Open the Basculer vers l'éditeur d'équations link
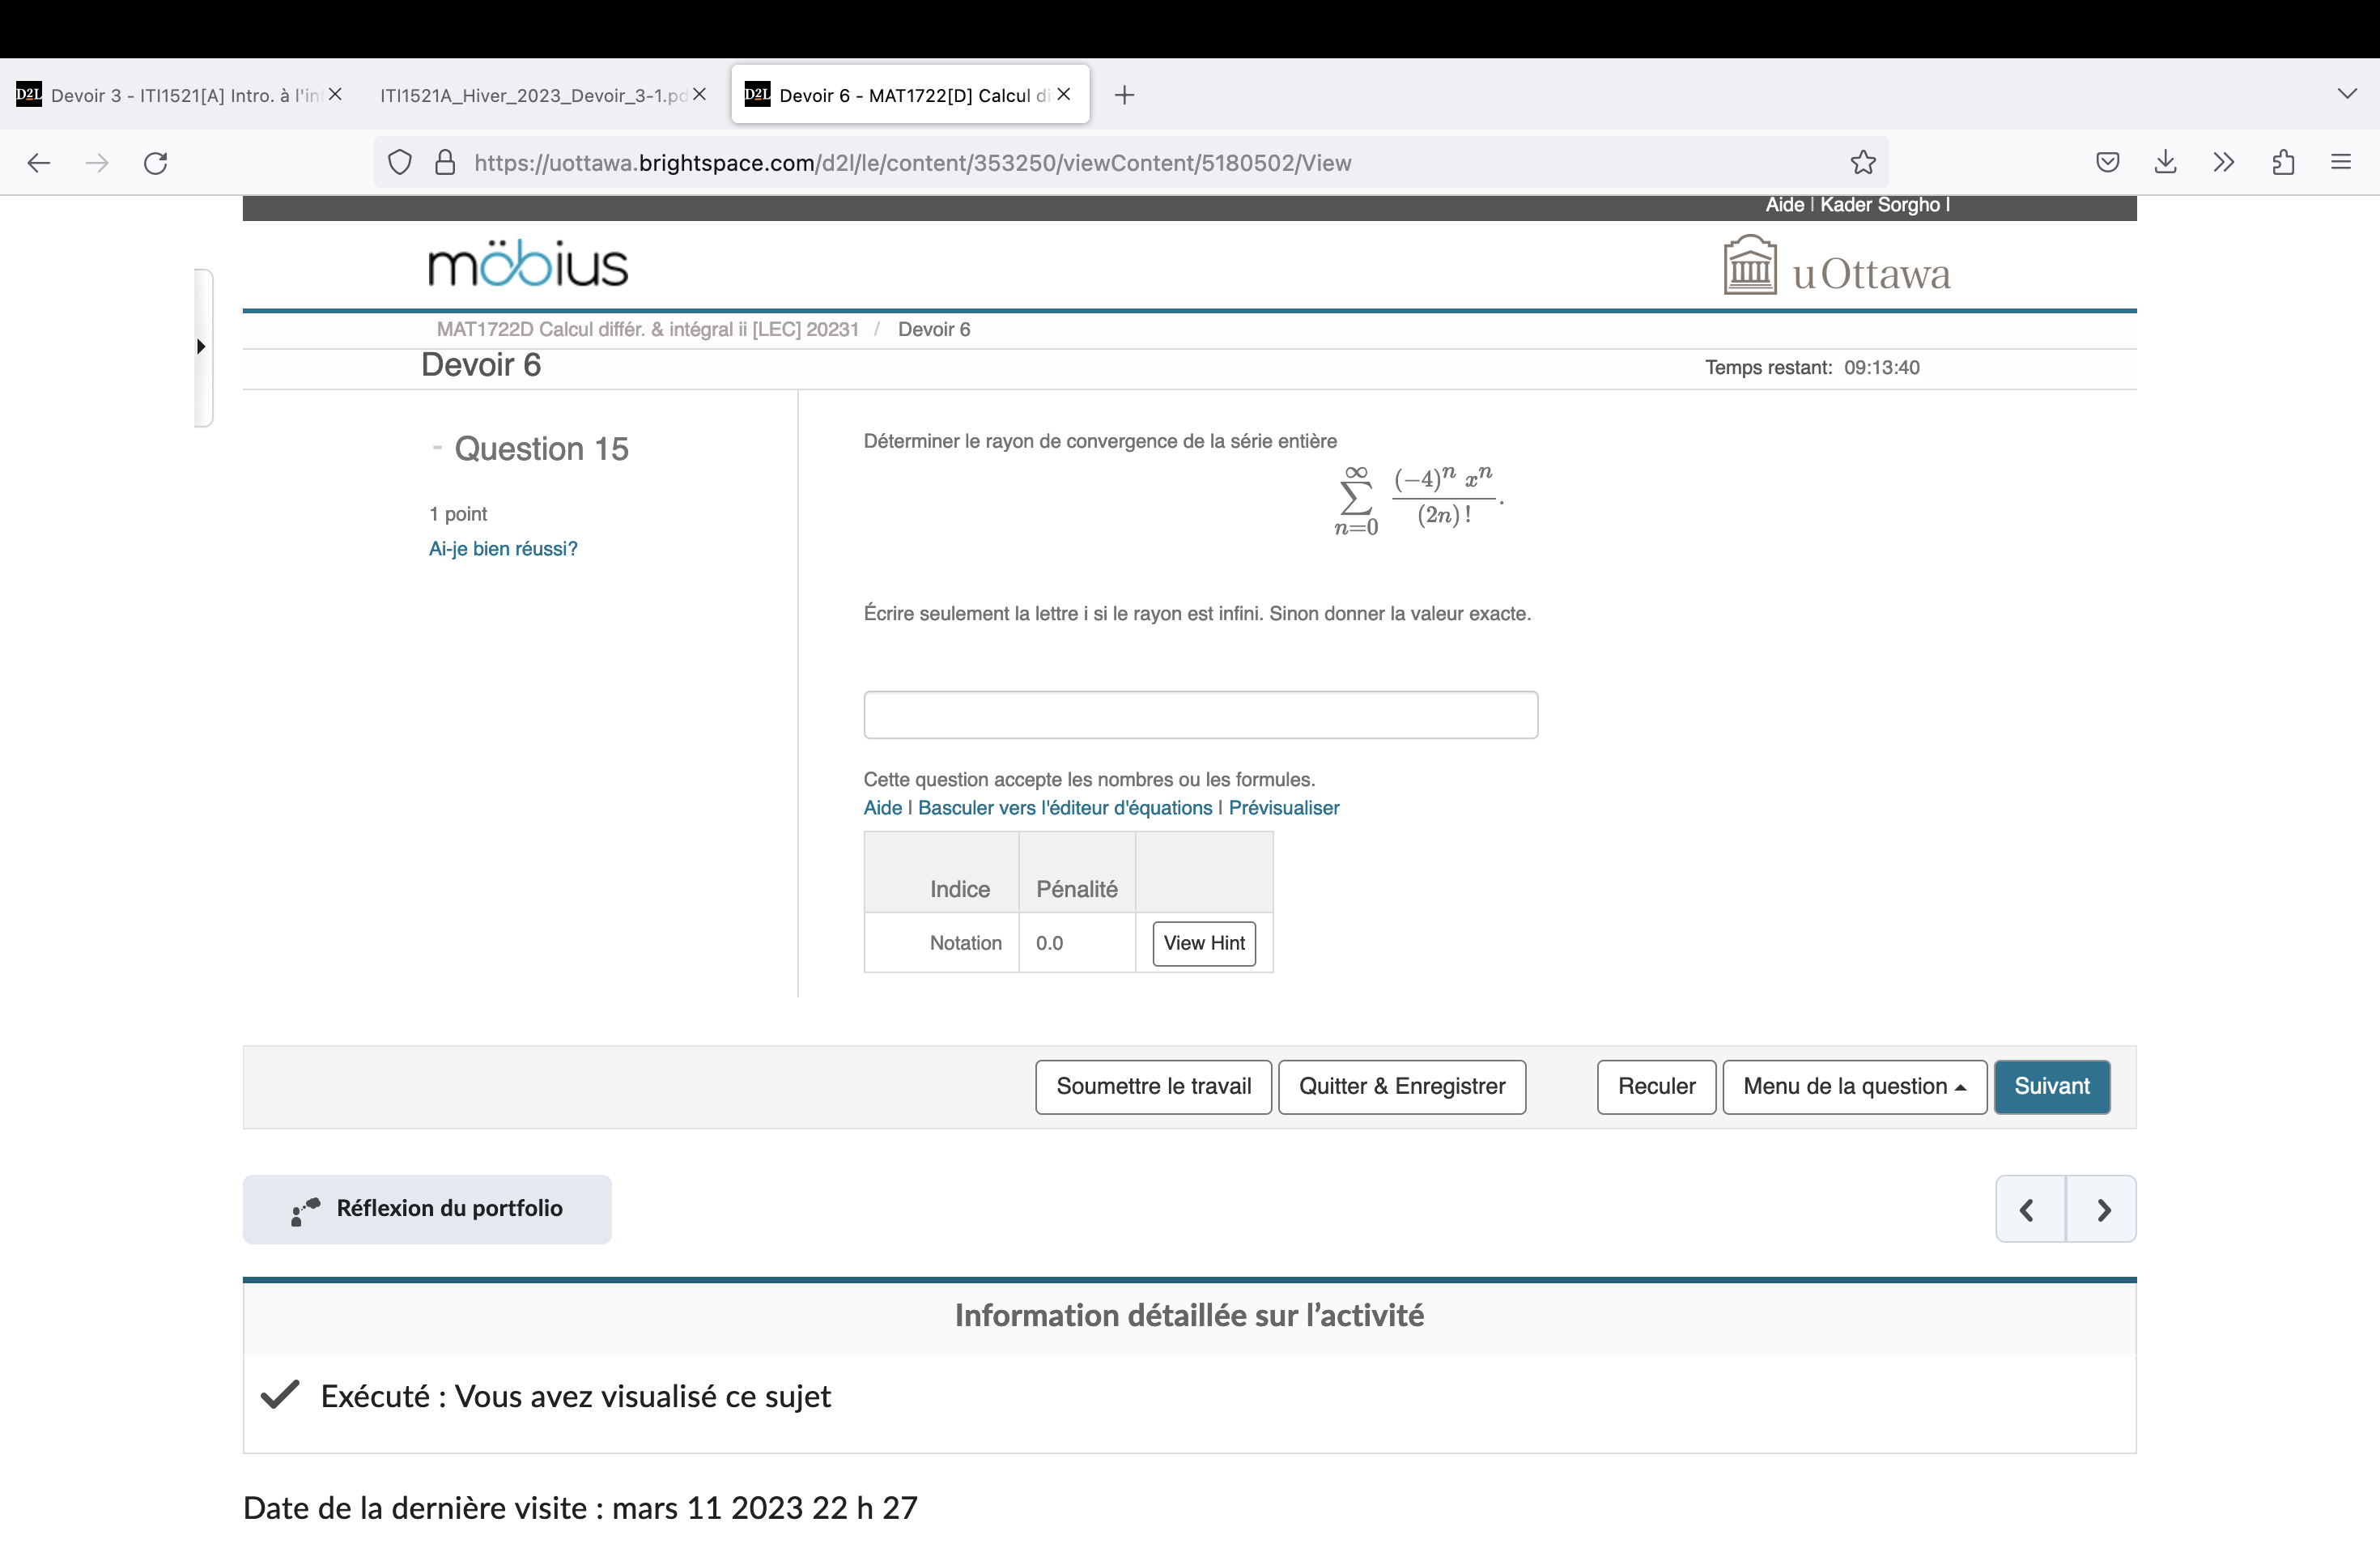2380x1548 pixels. coord(1063,808)
